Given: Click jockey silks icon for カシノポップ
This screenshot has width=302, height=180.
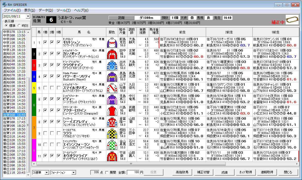Looking at the screenshot, I should 112,54.
